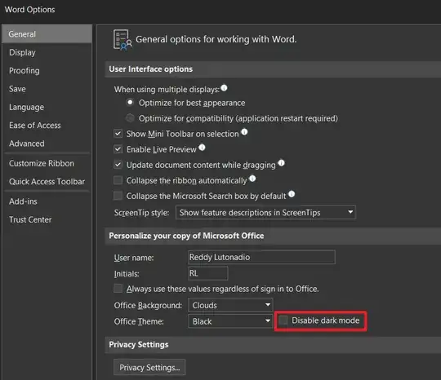Open the Advanced category
The image size is (441, 380).
47,144
